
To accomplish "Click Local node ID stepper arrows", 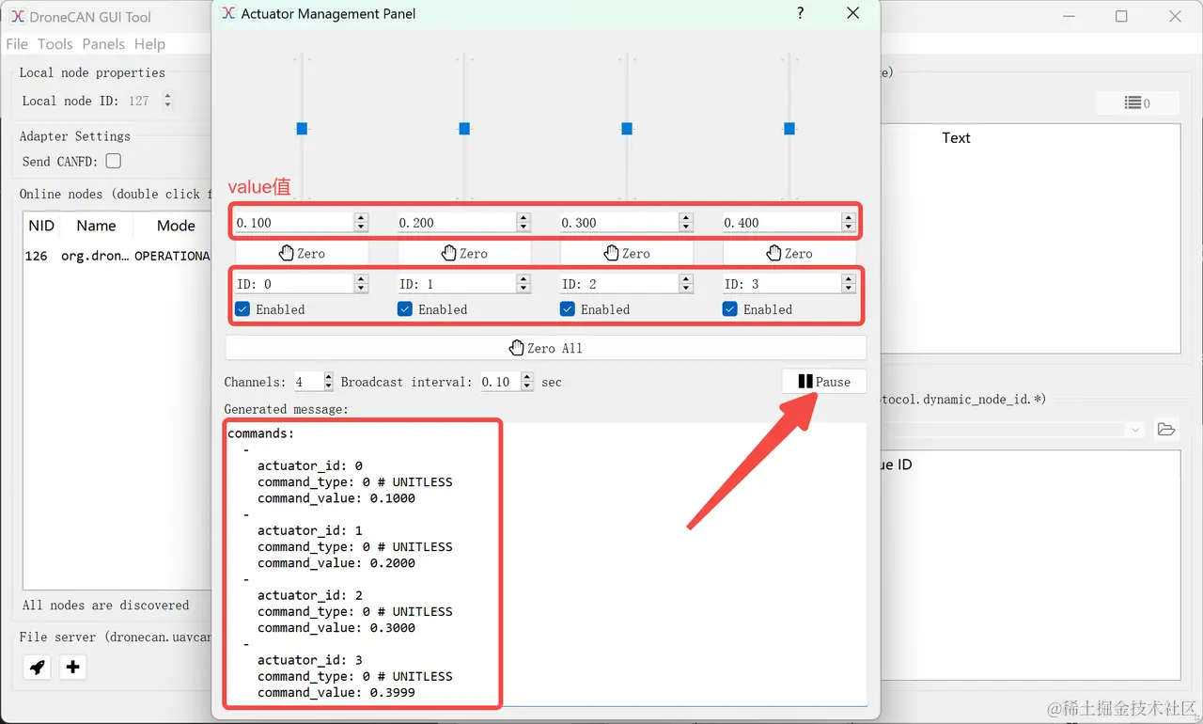I will 167,101.
